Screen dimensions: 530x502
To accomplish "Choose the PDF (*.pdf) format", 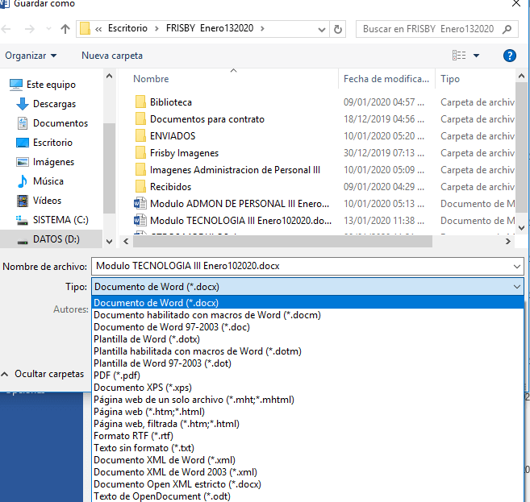I will pos(307,375).
